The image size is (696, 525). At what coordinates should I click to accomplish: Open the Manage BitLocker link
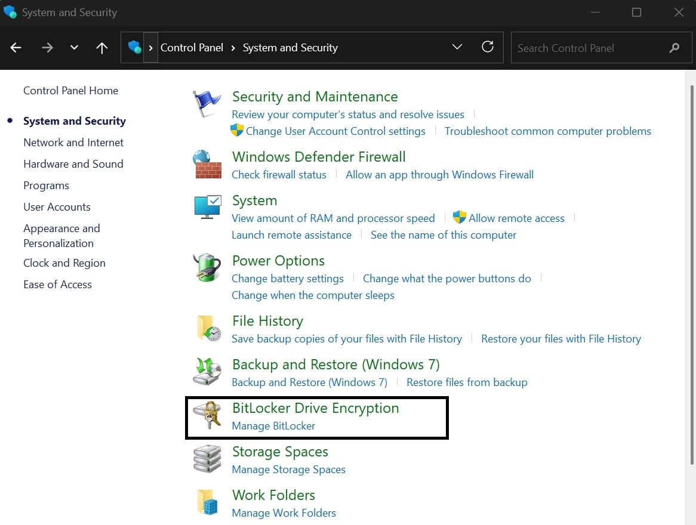point(273,426)
